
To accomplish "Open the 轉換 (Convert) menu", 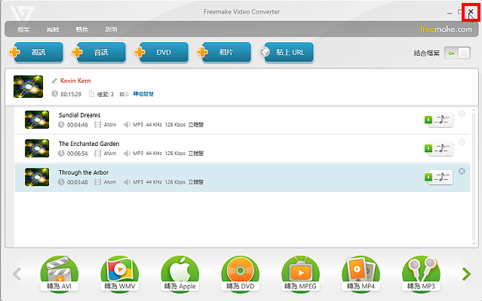I will [82, 29].
